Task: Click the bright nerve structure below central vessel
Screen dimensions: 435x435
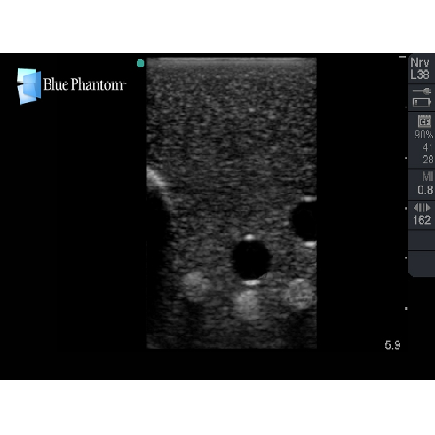Action: click(248, 304)
